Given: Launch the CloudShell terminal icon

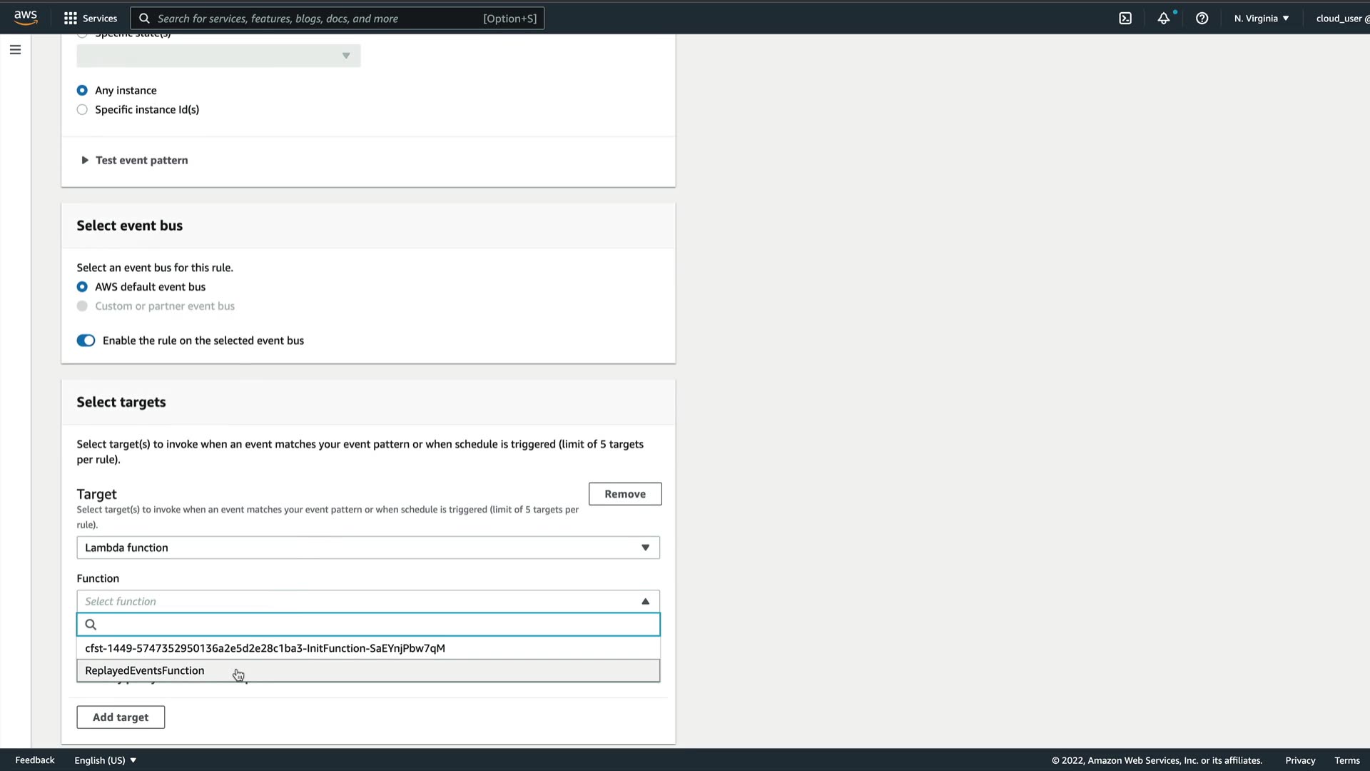Looking at the screenshot, I should click(x=1125, y=19).
